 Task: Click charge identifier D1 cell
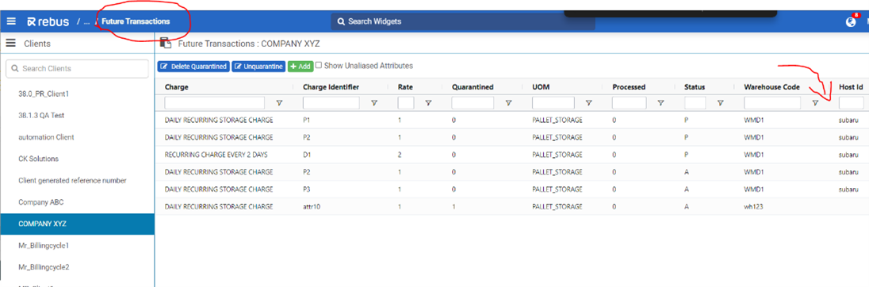coord(307,155)
